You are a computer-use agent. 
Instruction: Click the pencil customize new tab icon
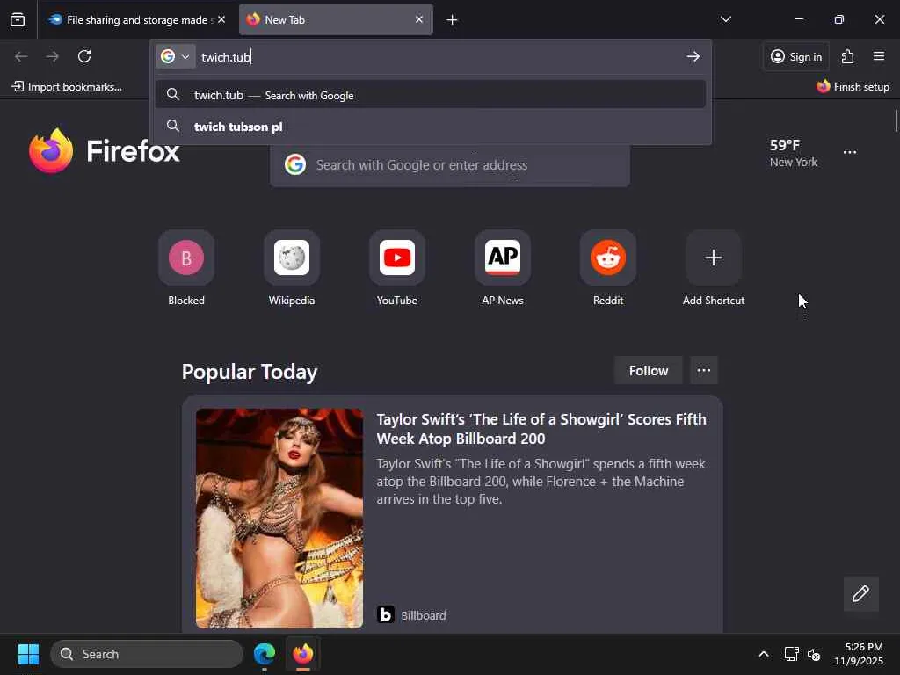click(x=860, y=593)
